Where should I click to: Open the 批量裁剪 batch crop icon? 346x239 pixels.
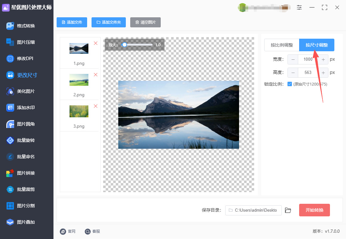coord(10,189)
